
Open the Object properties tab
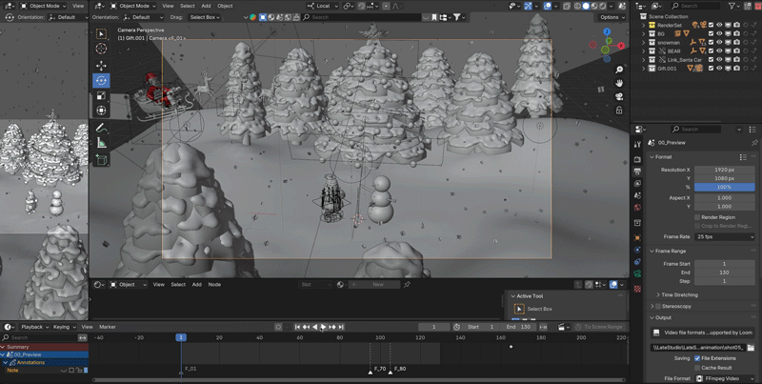(x=637, y=237)
